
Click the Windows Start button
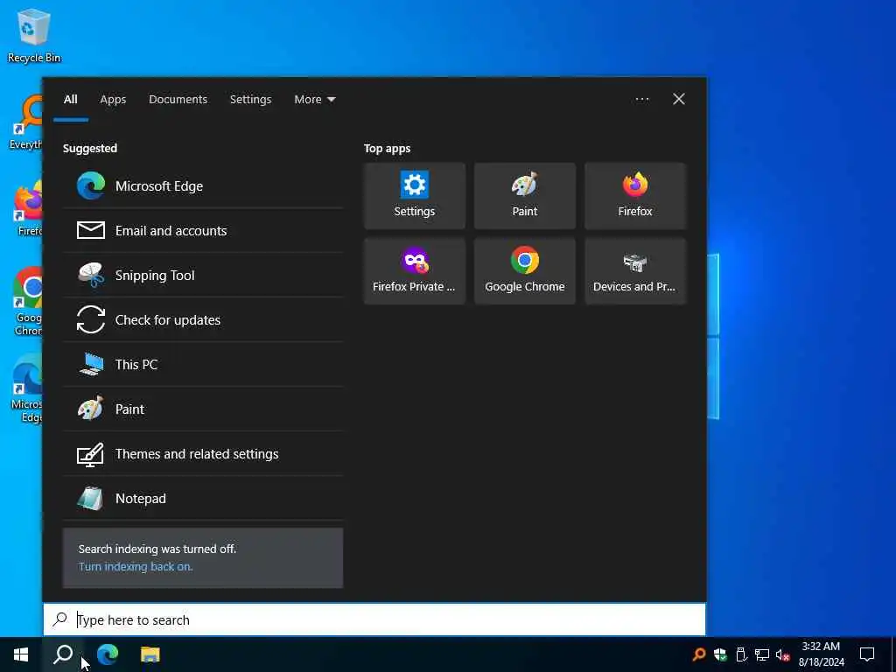point(21,654)
